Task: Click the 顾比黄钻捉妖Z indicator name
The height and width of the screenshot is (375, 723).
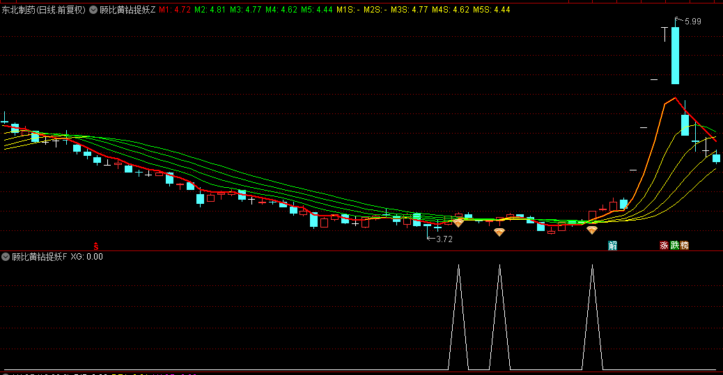Action: point(127,10)
